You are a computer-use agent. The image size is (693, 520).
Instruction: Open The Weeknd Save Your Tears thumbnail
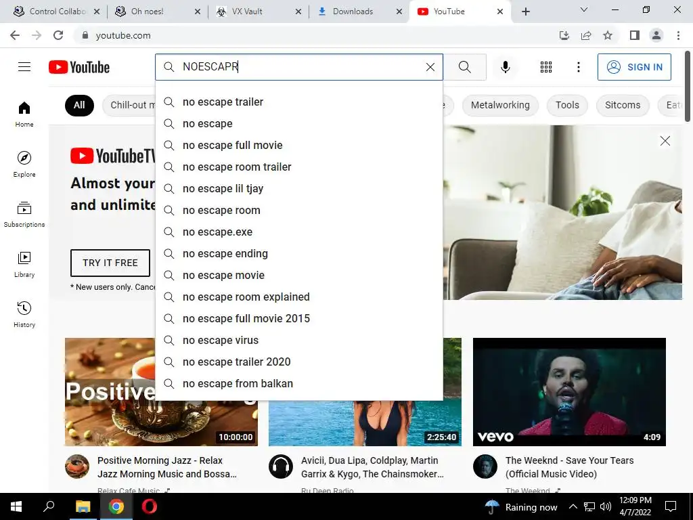[x=569, y=392]
